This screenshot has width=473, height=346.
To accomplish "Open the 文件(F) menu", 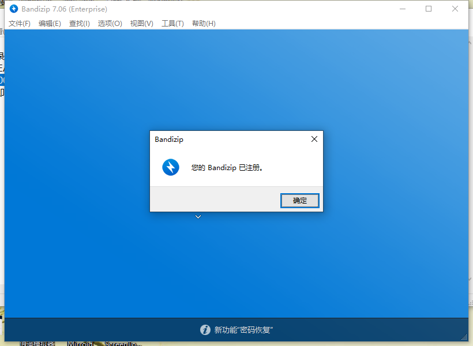I will [x=19, y=24].
